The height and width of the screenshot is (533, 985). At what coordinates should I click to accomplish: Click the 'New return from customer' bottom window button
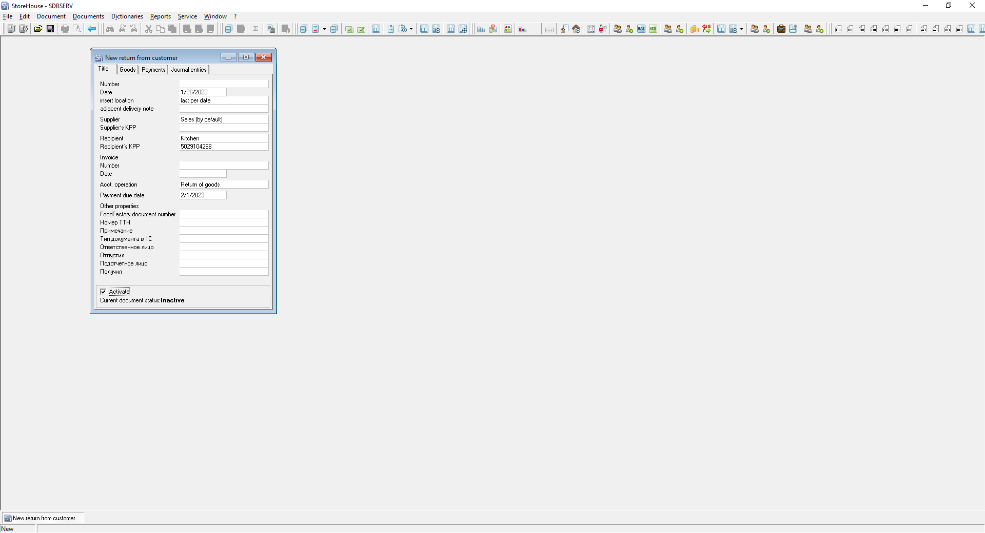click(43, 518)
